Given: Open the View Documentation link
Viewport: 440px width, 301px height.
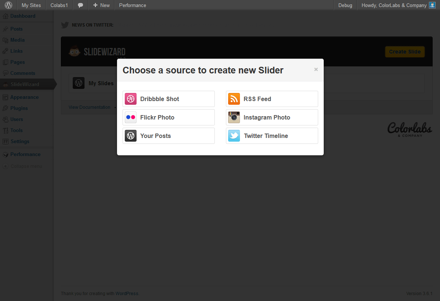Looking at the screenshot, I should pyautogui.click(x=90, y=107).
